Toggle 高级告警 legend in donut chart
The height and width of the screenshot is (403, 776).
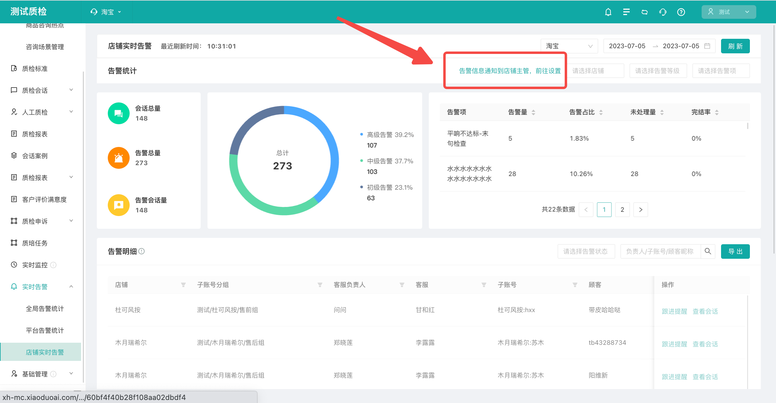(x=387, y=135)
